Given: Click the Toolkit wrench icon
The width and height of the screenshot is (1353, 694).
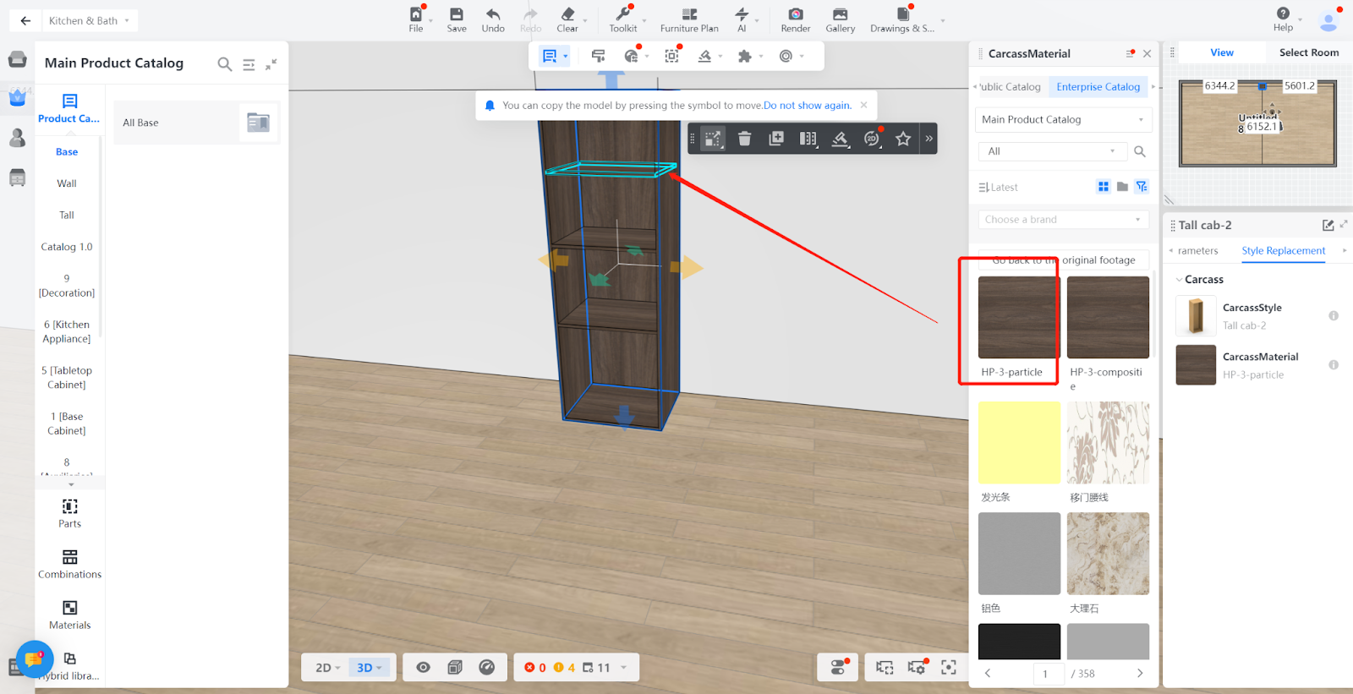Looking at the screenshot, I should coord(622,14).
